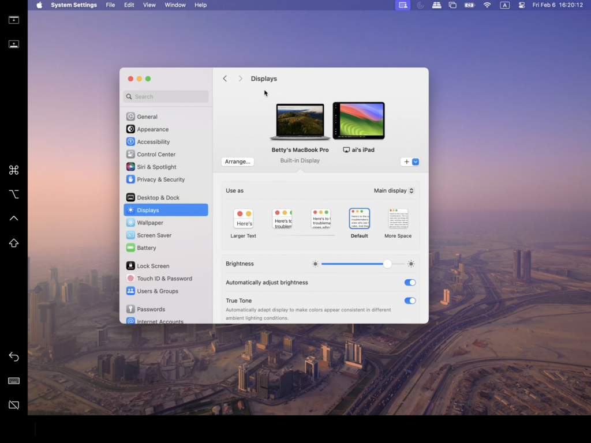Open the Window menu
591x443 pixels.
point(175,5)
